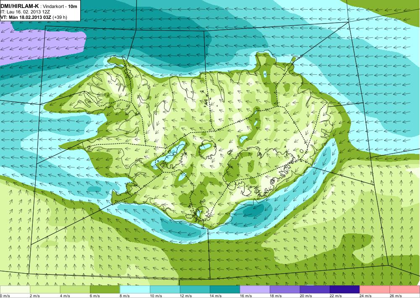The image size is (420, 298).
Task: Select the '(+39 h)' forecast offset text
Action: pyautogui.click(x=60, y=17)
